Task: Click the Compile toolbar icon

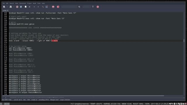Action: pyautogui.click(x=43, y=7)
